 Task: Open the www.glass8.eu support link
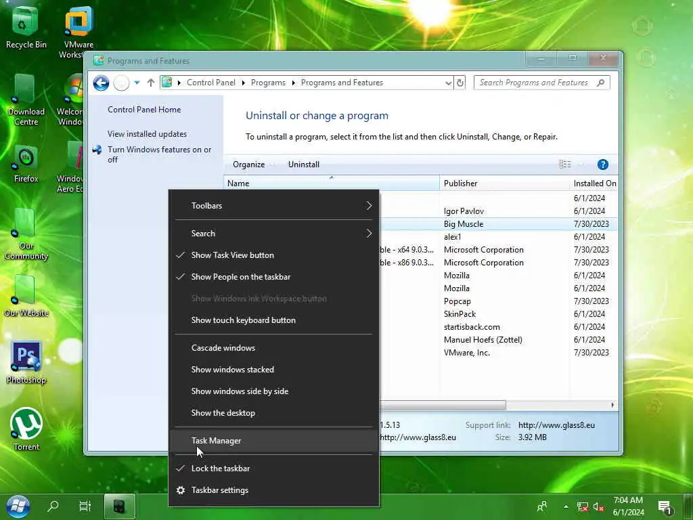point(556,425)
